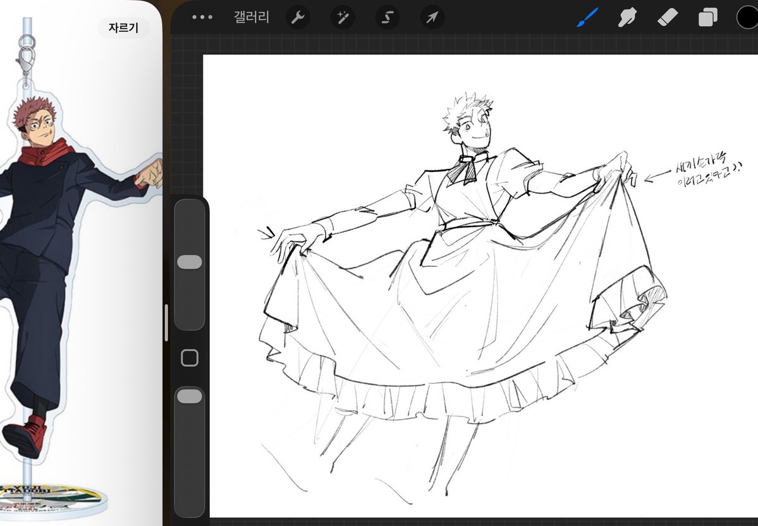Activate the Selection S tool
Viewport: 758px width, 526px height.
click(x=387, y=18)
